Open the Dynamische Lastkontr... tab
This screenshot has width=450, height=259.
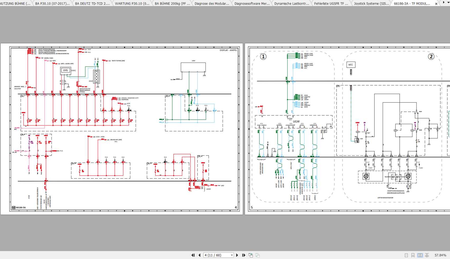pyautogui.click(x=291, y=4)
